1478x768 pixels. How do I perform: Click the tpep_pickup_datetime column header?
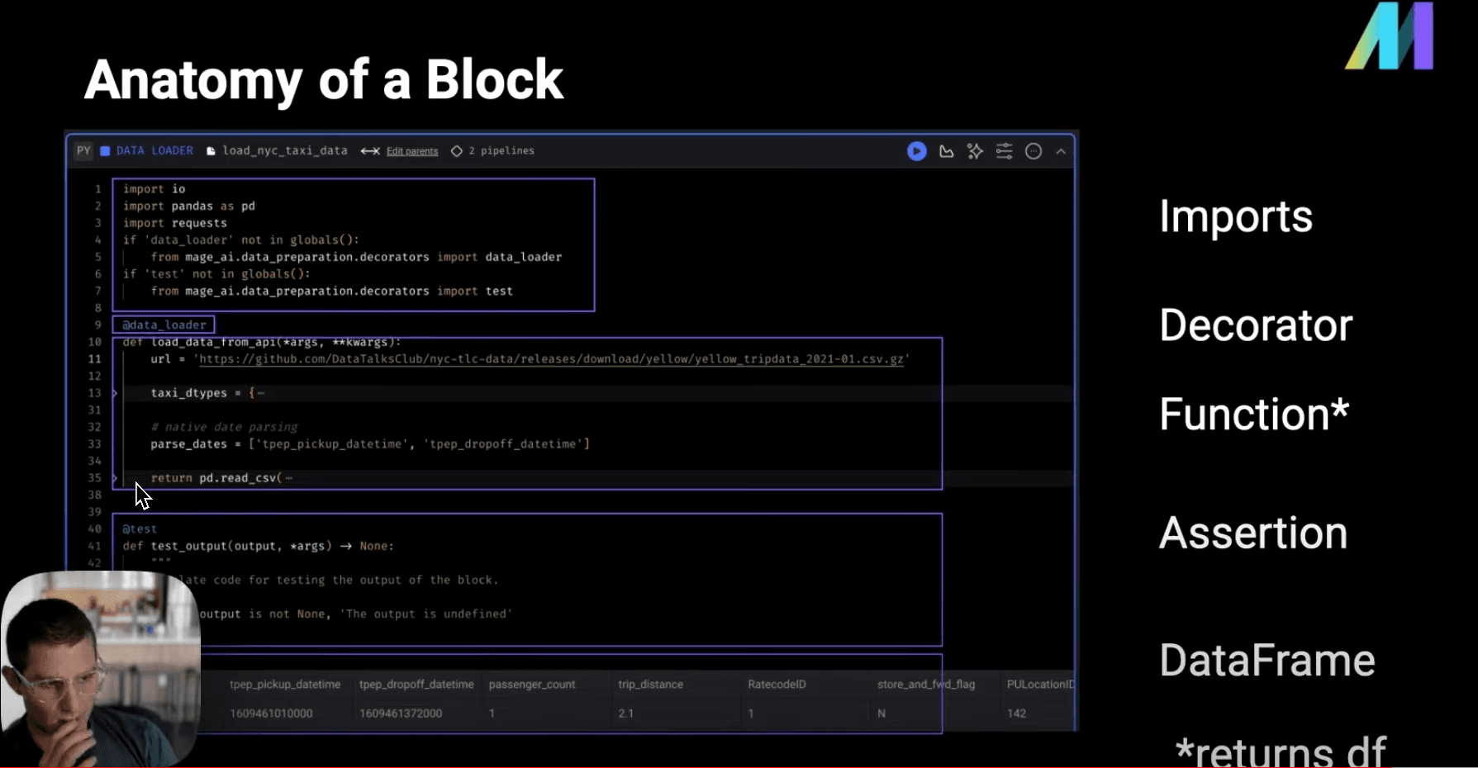pos(285,685)
